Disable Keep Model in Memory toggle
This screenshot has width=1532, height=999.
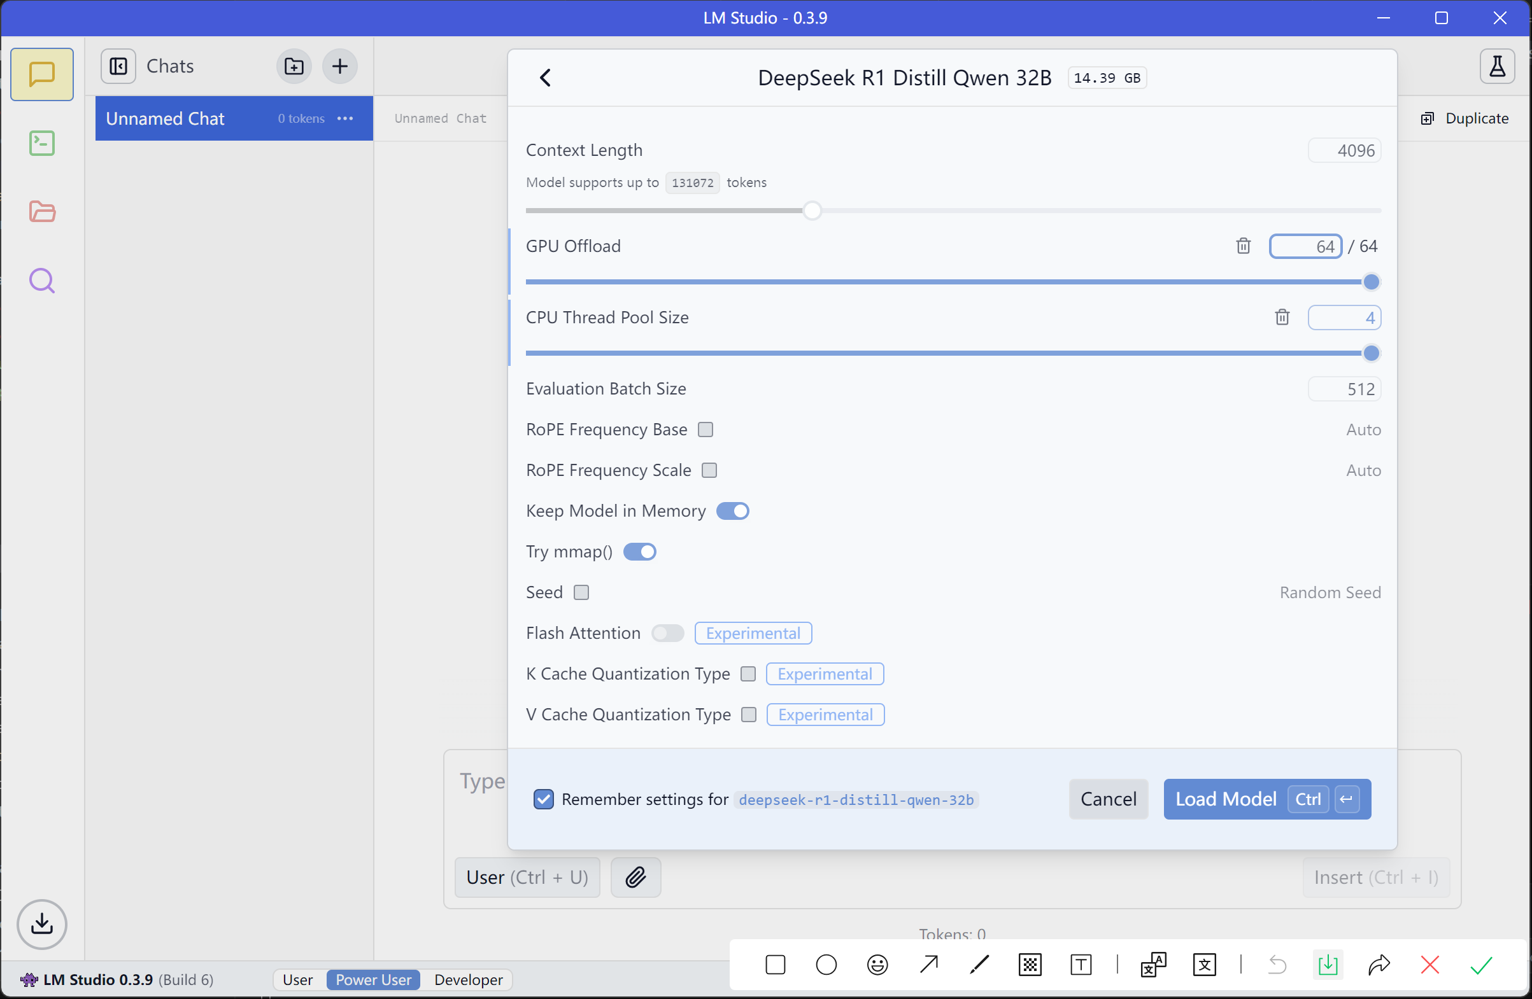pos(732,511)
